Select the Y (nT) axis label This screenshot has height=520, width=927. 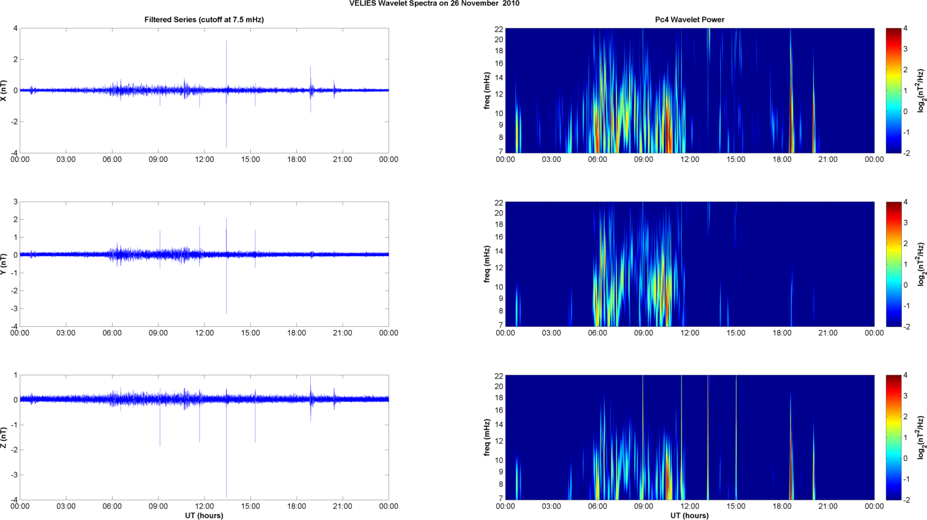(4, 264)
